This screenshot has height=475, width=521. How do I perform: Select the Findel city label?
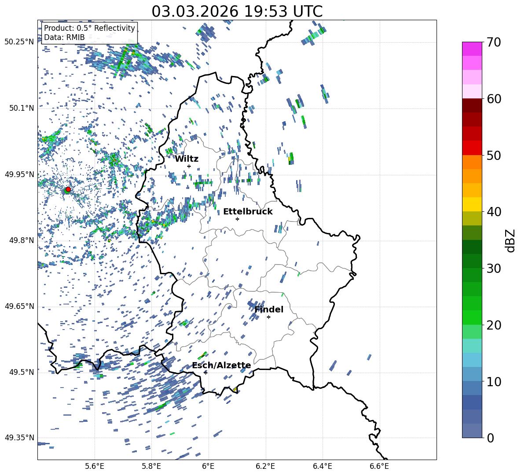(269, 309)
